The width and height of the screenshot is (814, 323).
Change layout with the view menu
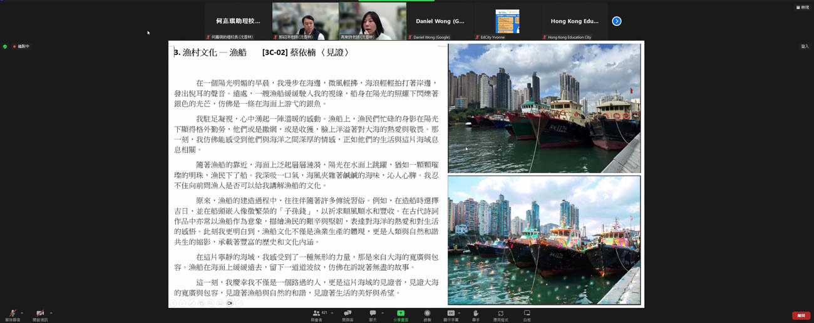pos(802,7)
